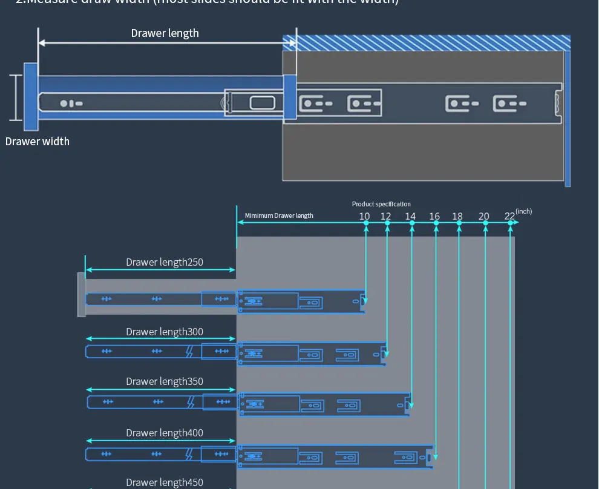Viewport: 599px width, 489px height.
Task: Click the "Product specification" heading
Action: click(x=381, y=204)
